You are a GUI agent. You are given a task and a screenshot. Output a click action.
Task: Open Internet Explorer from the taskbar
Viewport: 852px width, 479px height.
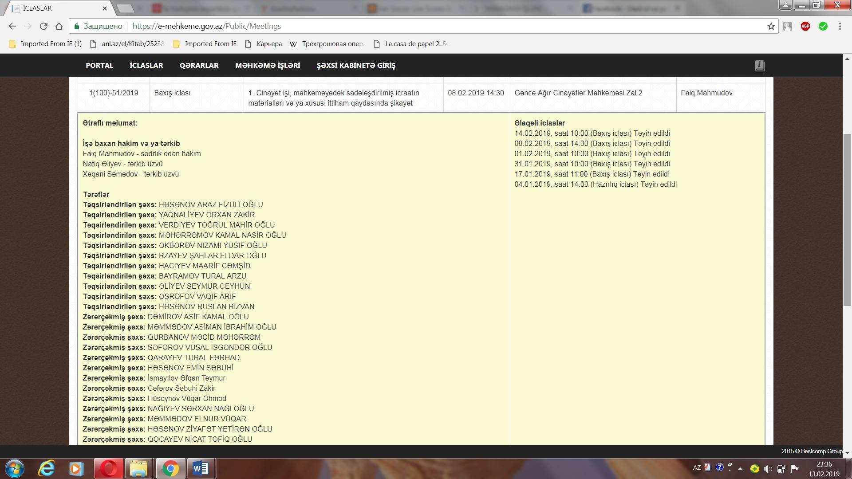46,468
